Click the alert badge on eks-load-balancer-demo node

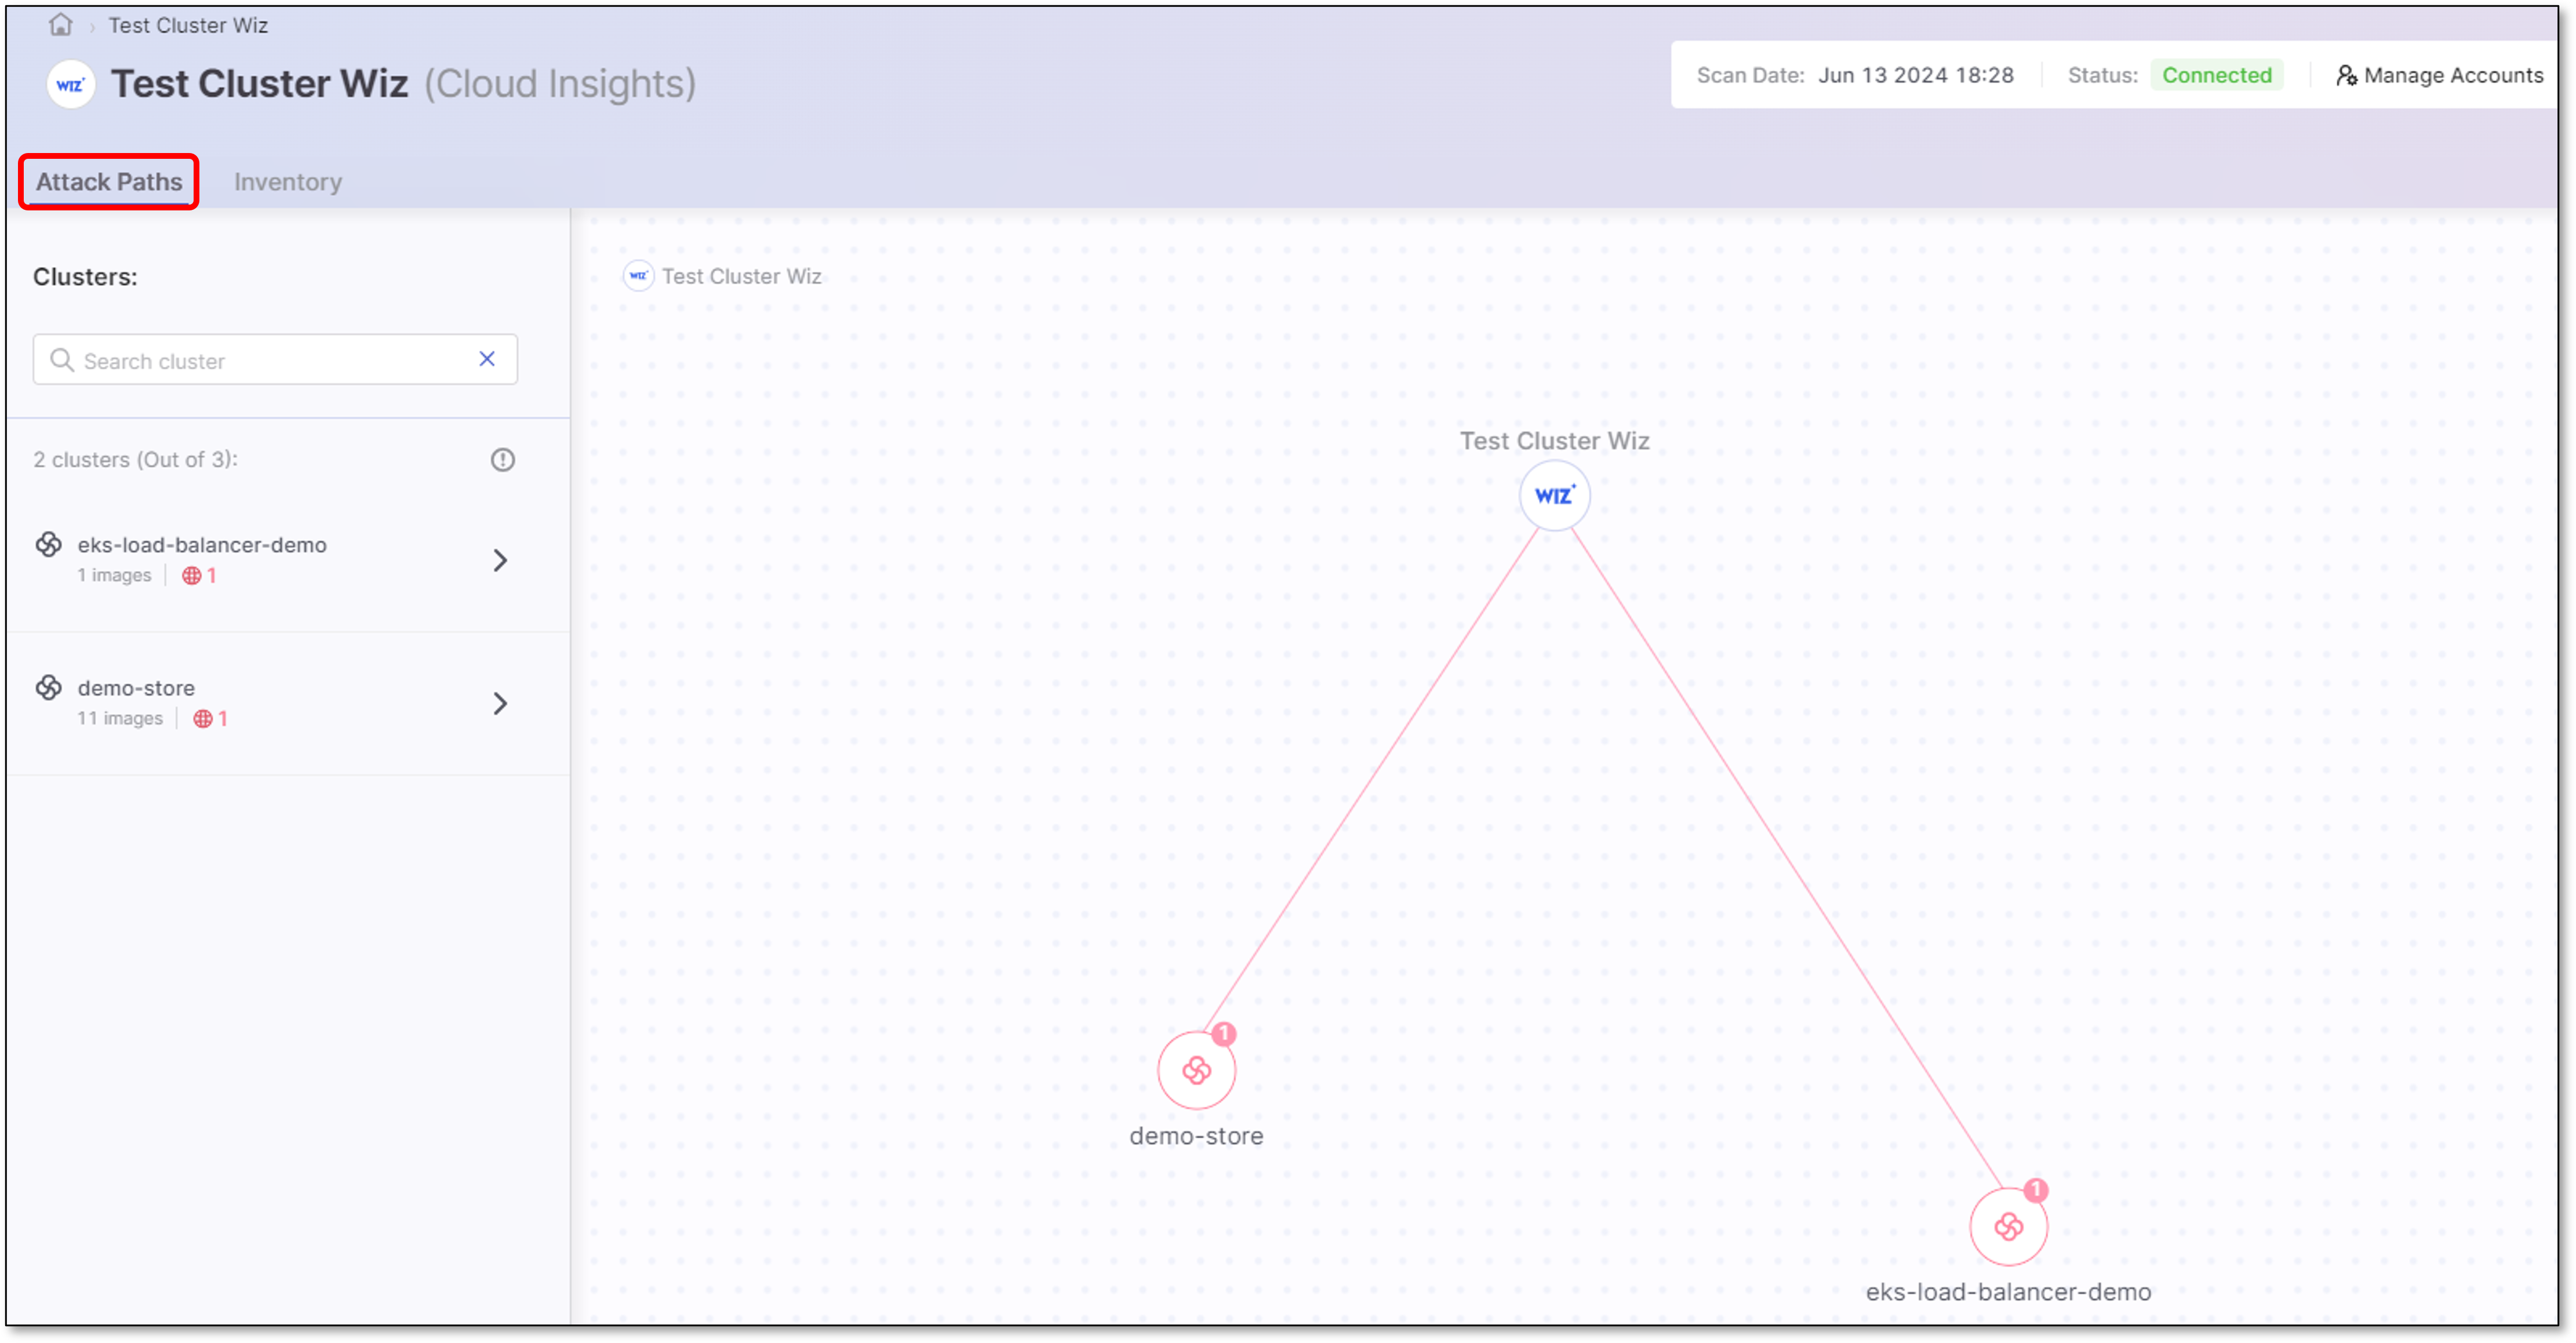click(2036, 1191)
